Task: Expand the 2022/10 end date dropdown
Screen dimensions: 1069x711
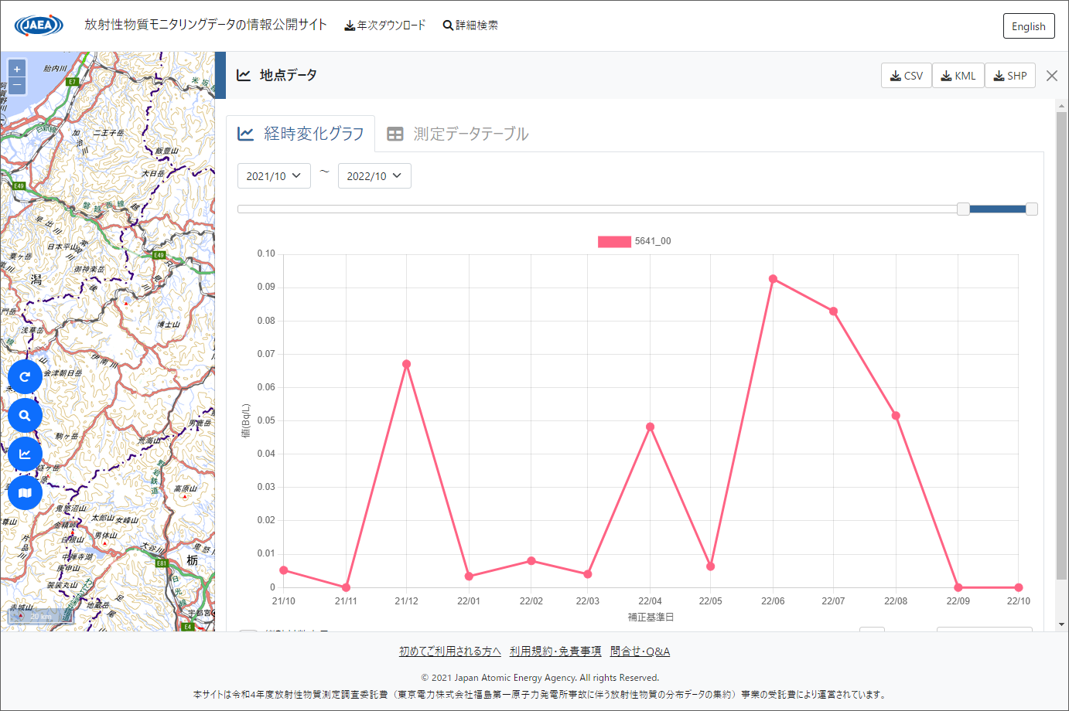Action: pos(374,176)
